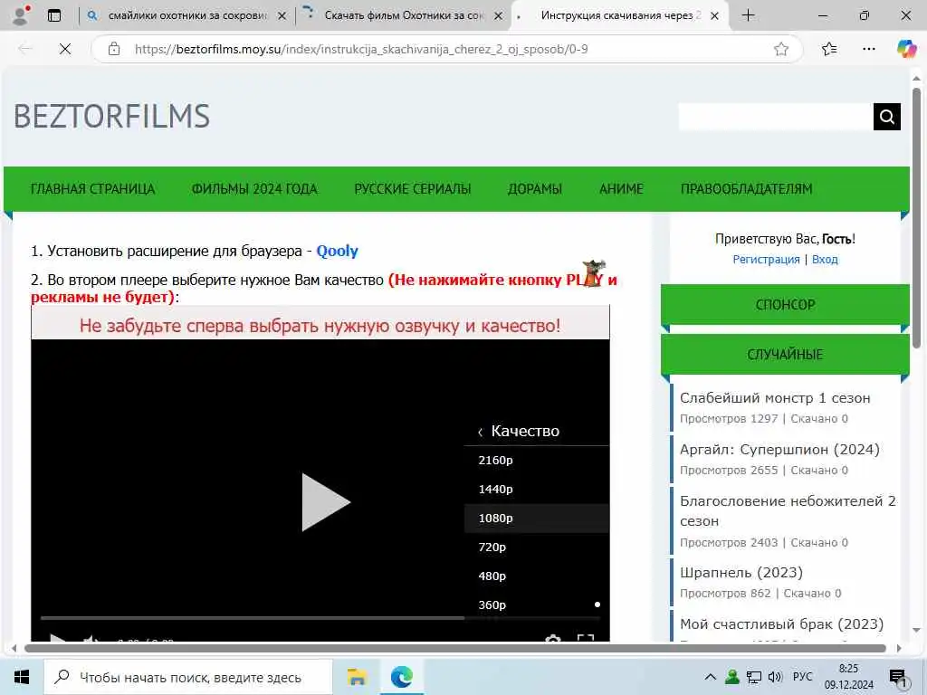Focus the site search input field

[x=776, y=117]
